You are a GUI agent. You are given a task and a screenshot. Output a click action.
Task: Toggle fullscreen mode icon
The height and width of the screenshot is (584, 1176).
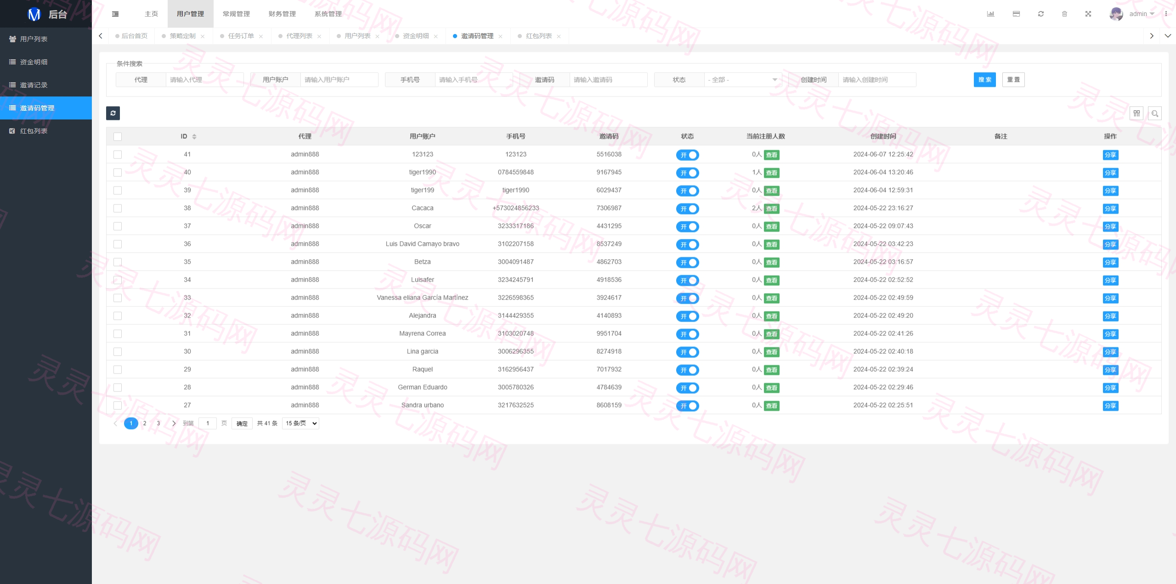point(1088,14)
